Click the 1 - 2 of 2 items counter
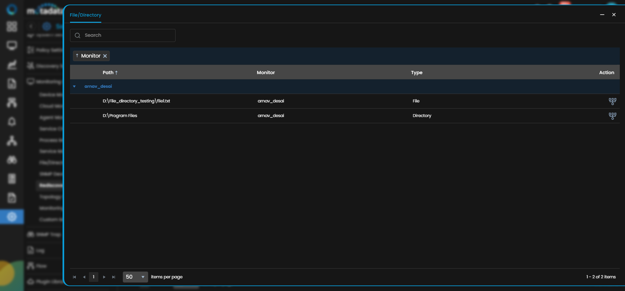The width and height of the screenshot is (625, 291). coord(601,277)
